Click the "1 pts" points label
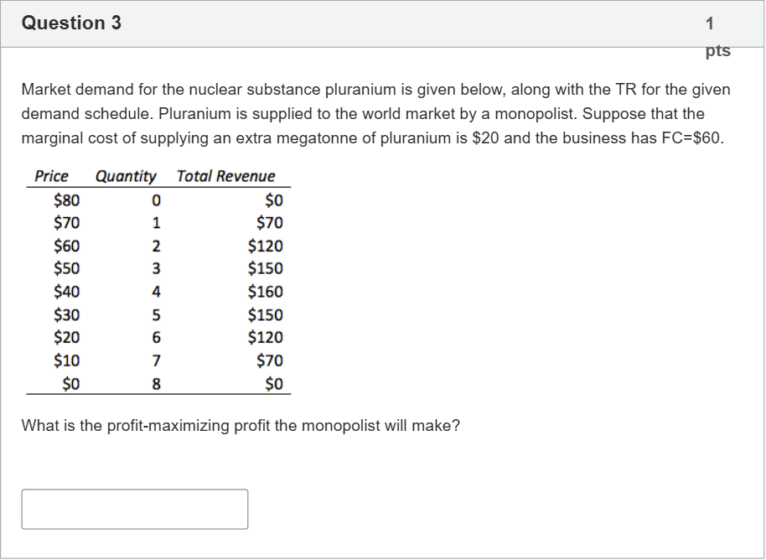The height and width of the screenshot is (560, 766). 717,37
